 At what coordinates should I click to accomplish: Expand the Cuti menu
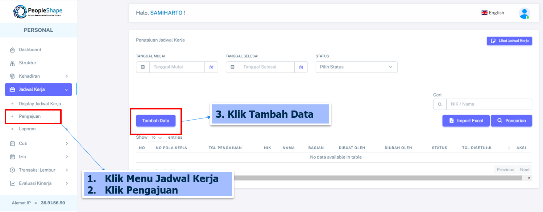pos(38,143)
